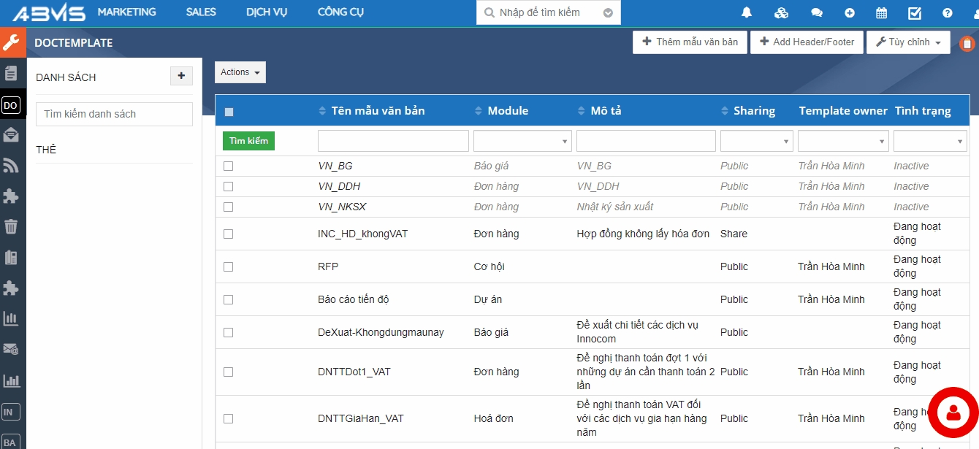Viewport: 979px width, 449px height.
Task: Select the RFP template checkbox
Action: point(228,266)
